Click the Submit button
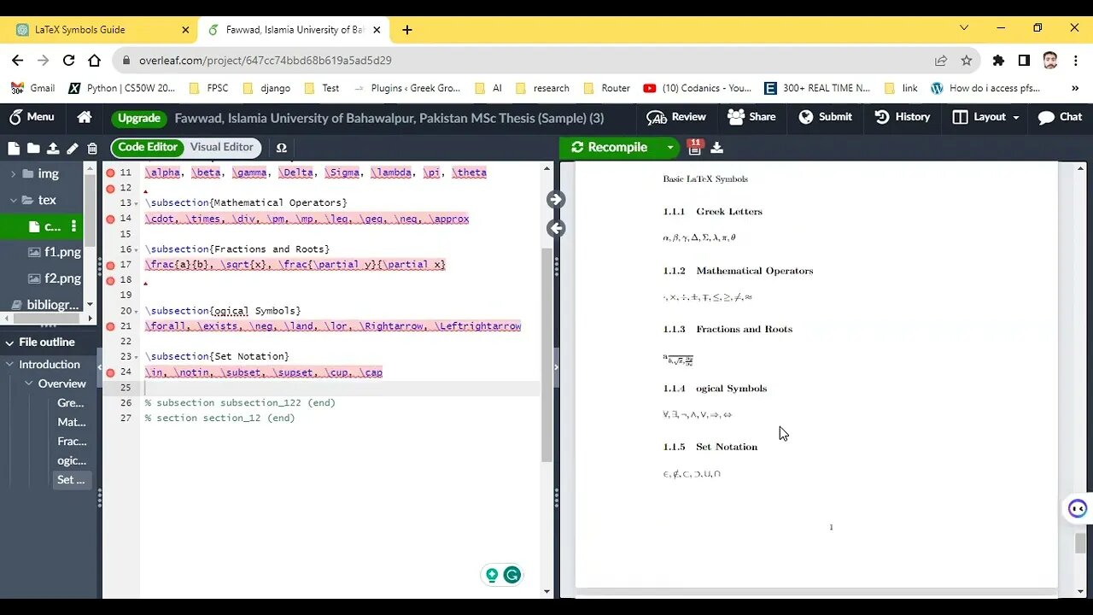Image resolution: width=1093 pixels, height=615 pixels. (x=825, y=117)
